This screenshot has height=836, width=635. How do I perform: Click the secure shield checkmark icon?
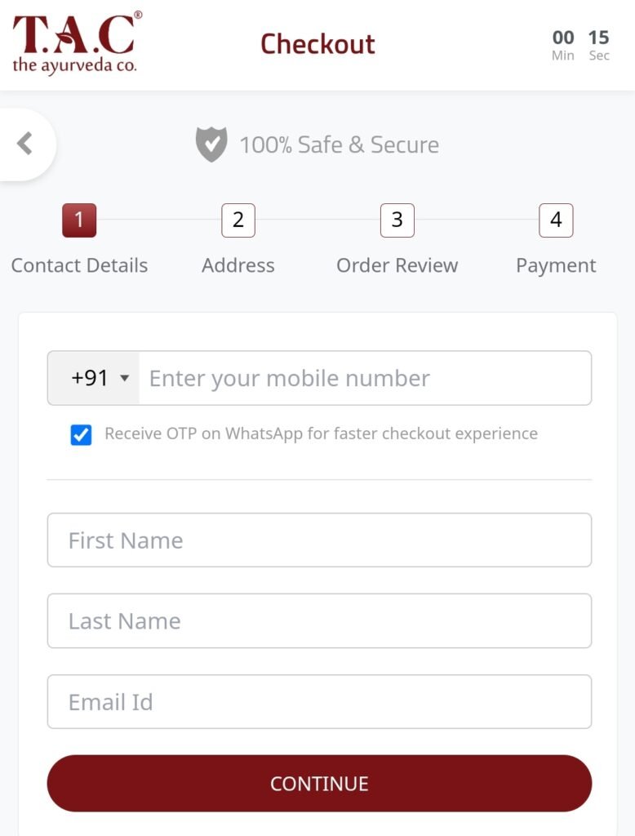click(x=211, y=144)
